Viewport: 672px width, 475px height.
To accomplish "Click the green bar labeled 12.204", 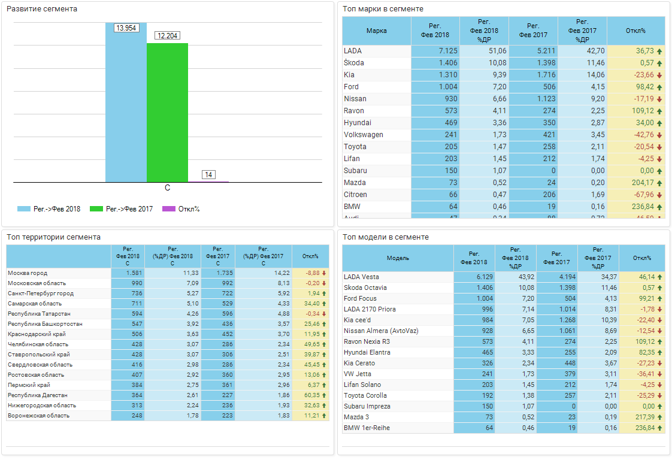I will pyautogui.click(x=167, y=113).
